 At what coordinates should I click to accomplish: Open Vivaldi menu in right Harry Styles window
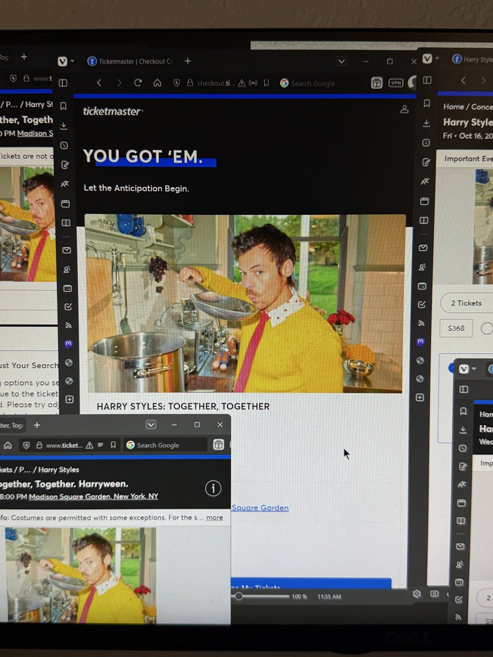(x=429, y=59)
